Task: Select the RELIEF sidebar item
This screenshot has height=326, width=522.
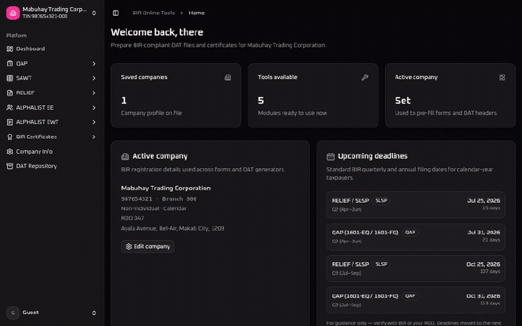Action: pyautogui.click(x=51, y=92)
